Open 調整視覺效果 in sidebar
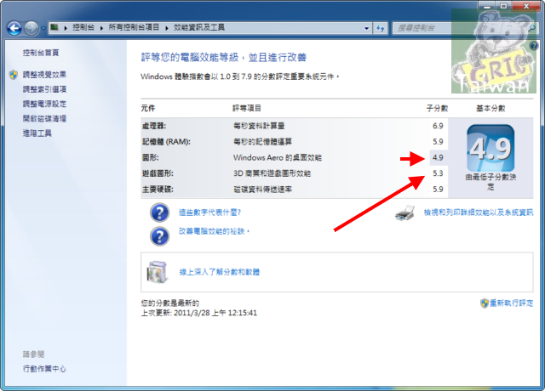Image resolution: width=545 pixels, height=391 pixels. [44, 75]
